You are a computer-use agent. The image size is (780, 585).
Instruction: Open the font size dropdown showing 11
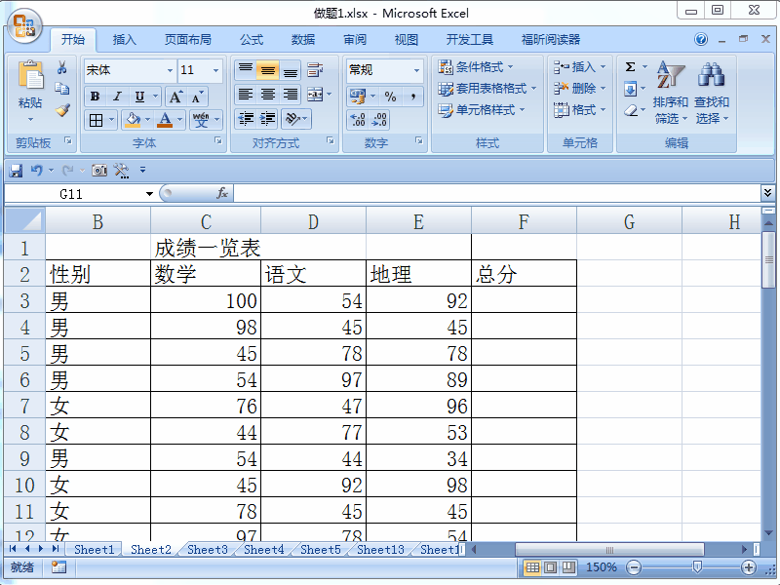[194, 70]
